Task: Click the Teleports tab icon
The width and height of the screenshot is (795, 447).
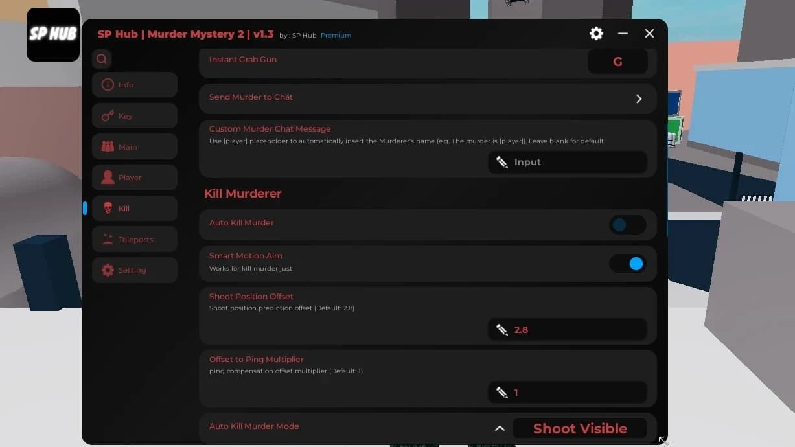Action: point(108,239)
